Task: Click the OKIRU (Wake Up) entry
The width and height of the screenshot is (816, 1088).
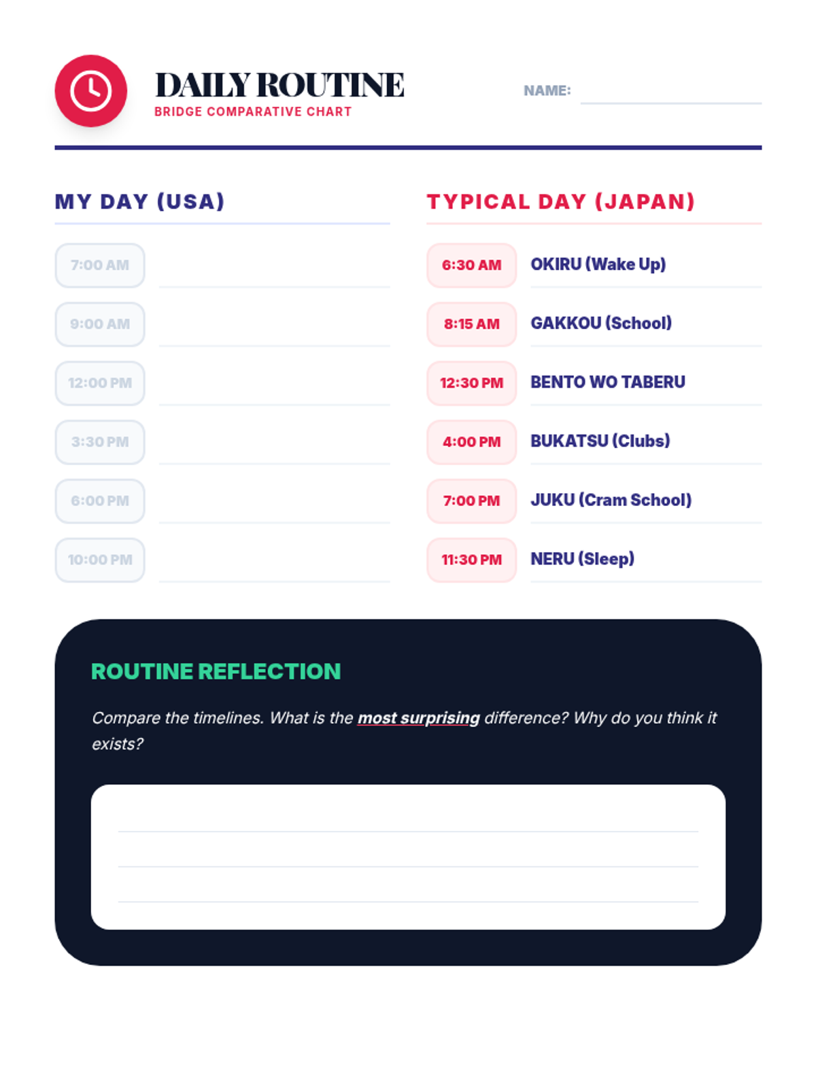Action: click(598, 265)
